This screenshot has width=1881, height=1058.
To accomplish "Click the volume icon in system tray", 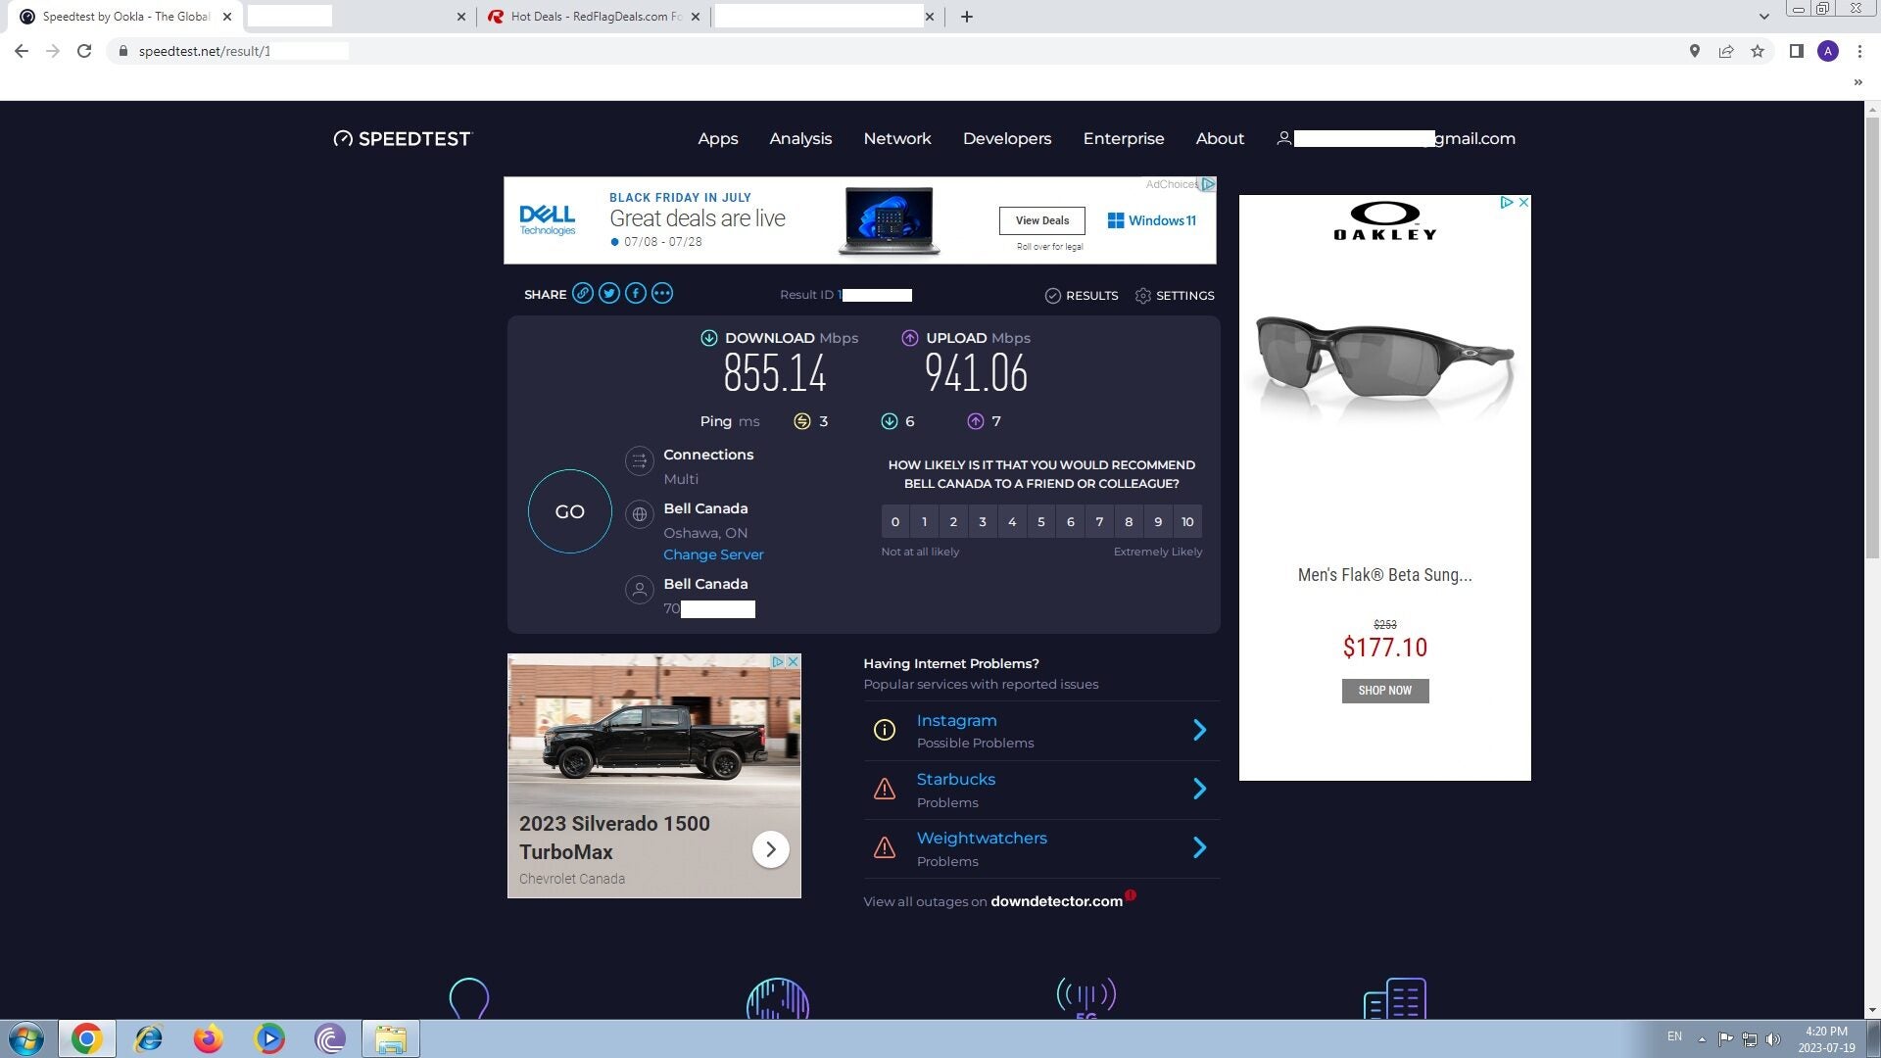I will pyautogui.click(x=1772, y=1039).
